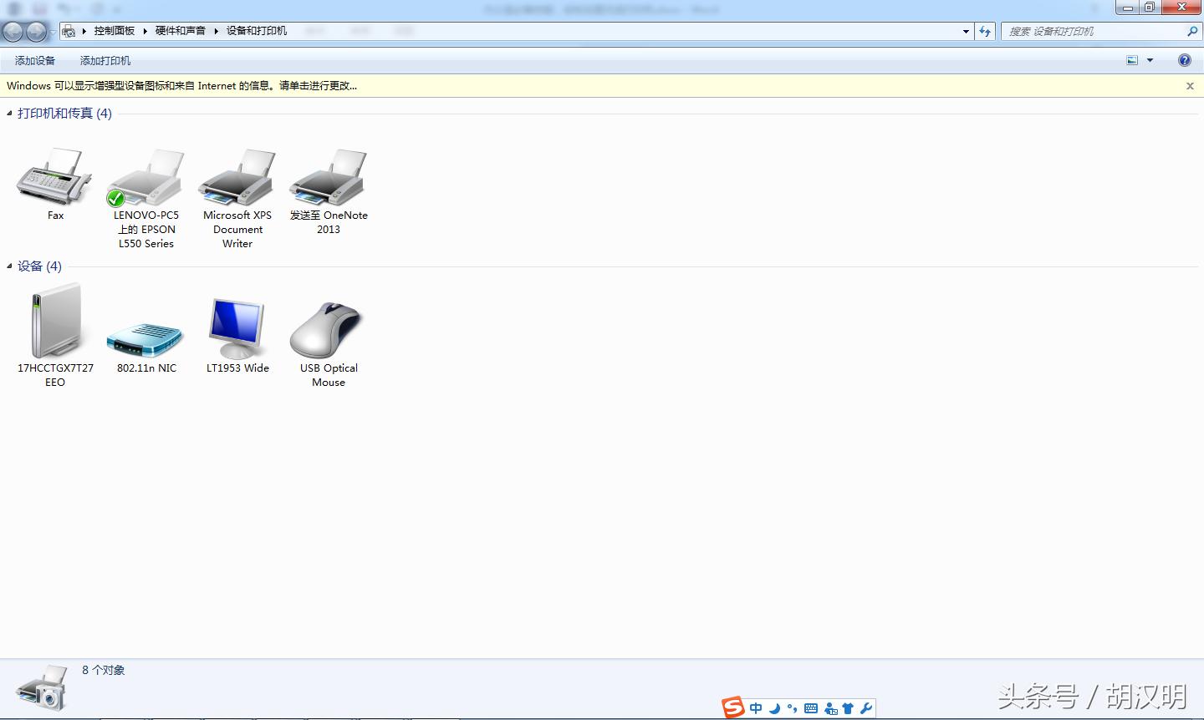Select the 发送至 OneNote 2013 printer

pos(329,177)
